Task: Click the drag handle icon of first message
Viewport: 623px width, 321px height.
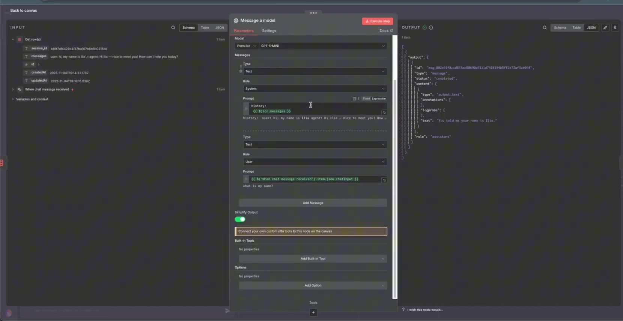Action: tap(241, 66)
